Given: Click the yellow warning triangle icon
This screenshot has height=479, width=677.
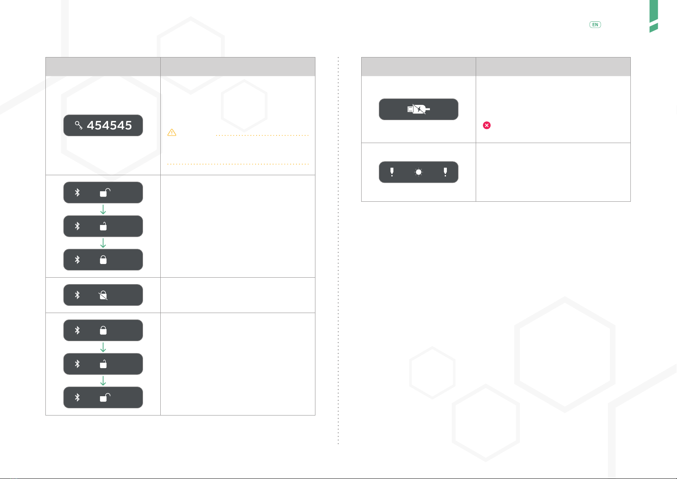Looking at the screenshot, I should (x=172, y=132).
